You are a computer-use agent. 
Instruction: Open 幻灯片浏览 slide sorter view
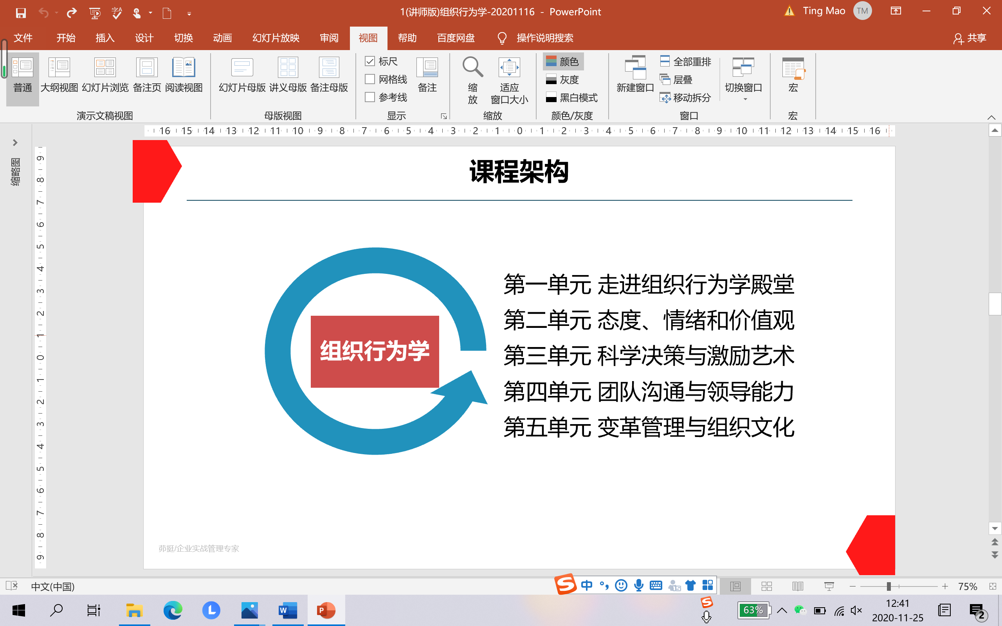(105, 76)
